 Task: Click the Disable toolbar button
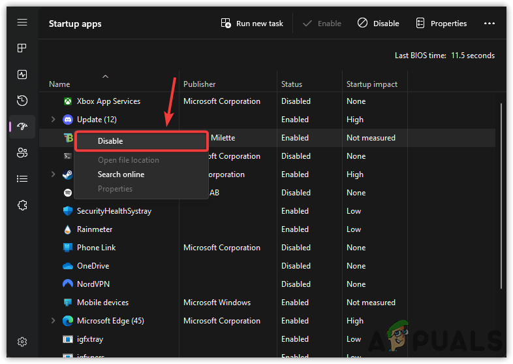point(379,24)
